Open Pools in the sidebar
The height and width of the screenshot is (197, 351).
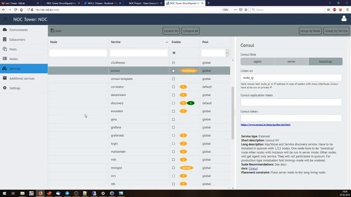pyautogui.click(x=24, y=49)
